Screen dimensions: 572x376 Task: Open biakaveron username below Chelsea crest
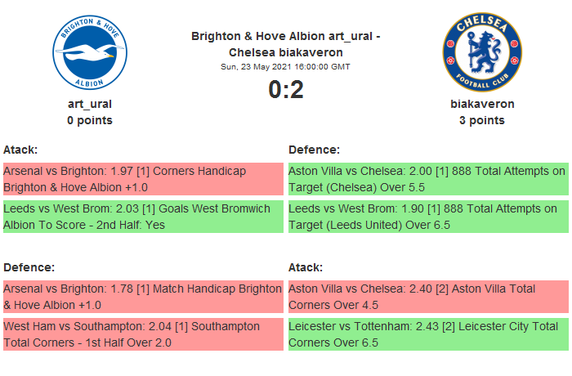482,104
